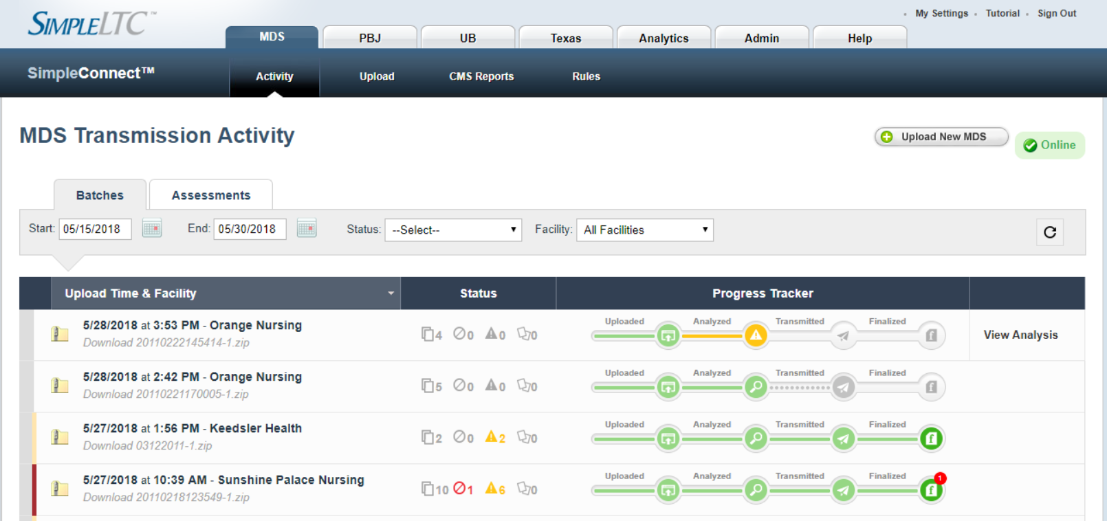Open the Start date calendar picker

tap(152, 228)
